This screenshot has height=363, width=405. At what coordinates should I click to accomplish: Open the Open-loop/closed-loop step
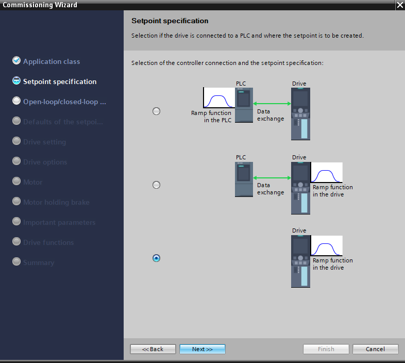pyautogui.click(x=64, y=102)
